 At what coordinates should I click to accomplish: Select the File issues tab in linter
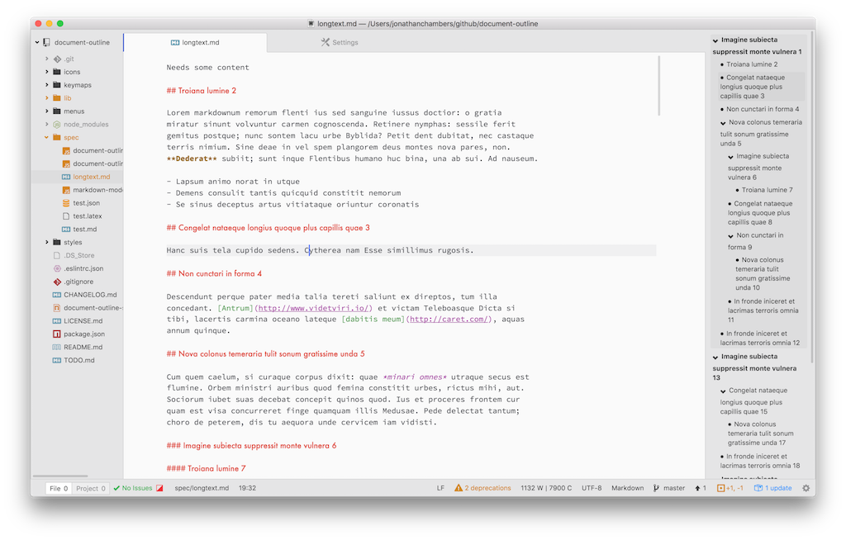(59, 488)
